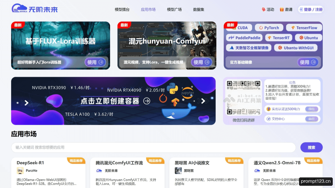335x188 pixels.
Task: Select the PyTorch image chip
Action: coord(269,28)
